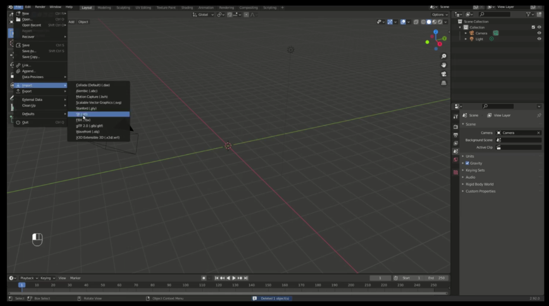This screenshot has width=549, height=306.
Task: Click current frame number field
Action: 380,278
